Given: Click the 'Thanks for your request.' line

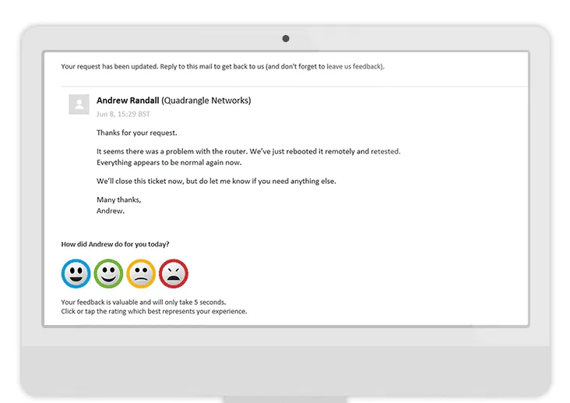Looking at the screenshot, I should 137,133.
